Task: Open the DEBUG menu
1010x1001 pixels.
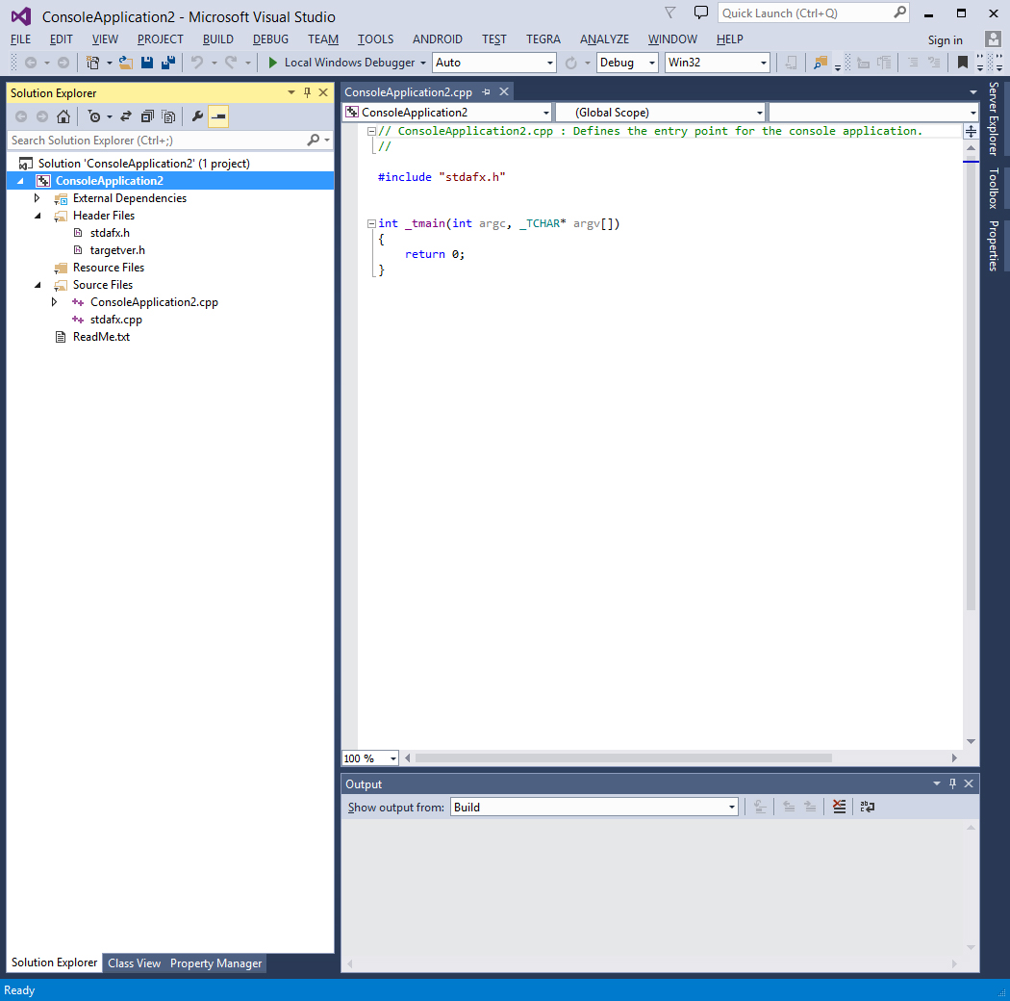Action: coord(270,39)
